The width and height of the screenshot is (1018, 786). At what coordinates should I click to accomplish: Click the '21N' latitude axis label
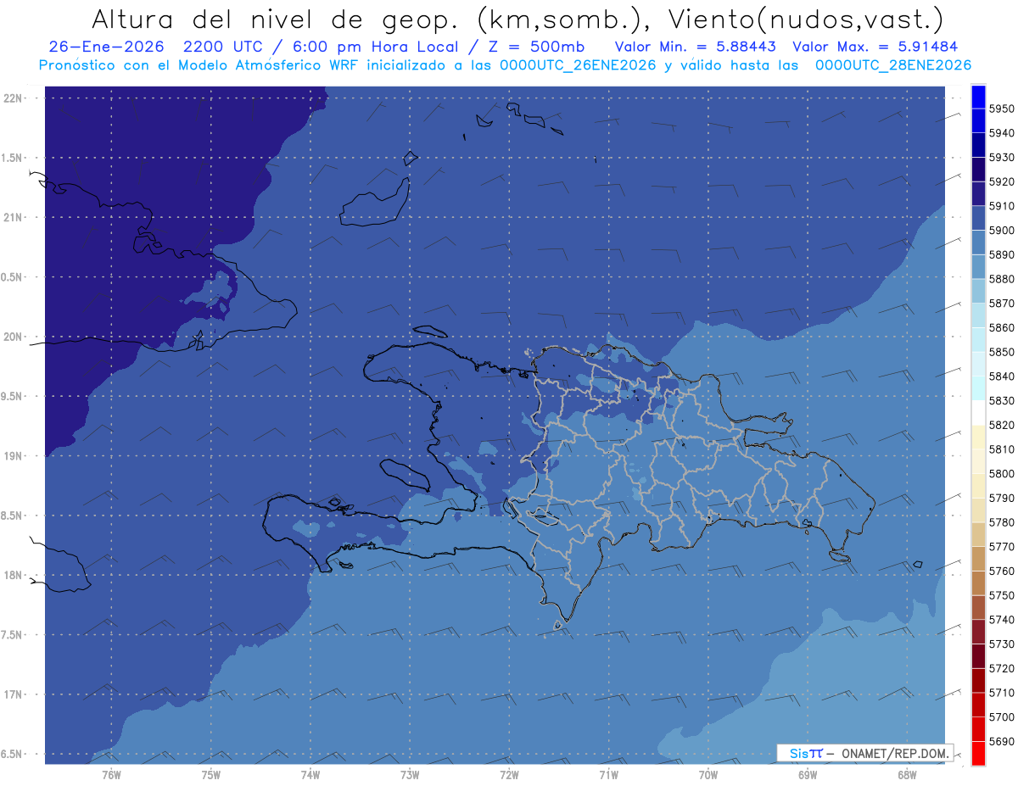[12, 217]
